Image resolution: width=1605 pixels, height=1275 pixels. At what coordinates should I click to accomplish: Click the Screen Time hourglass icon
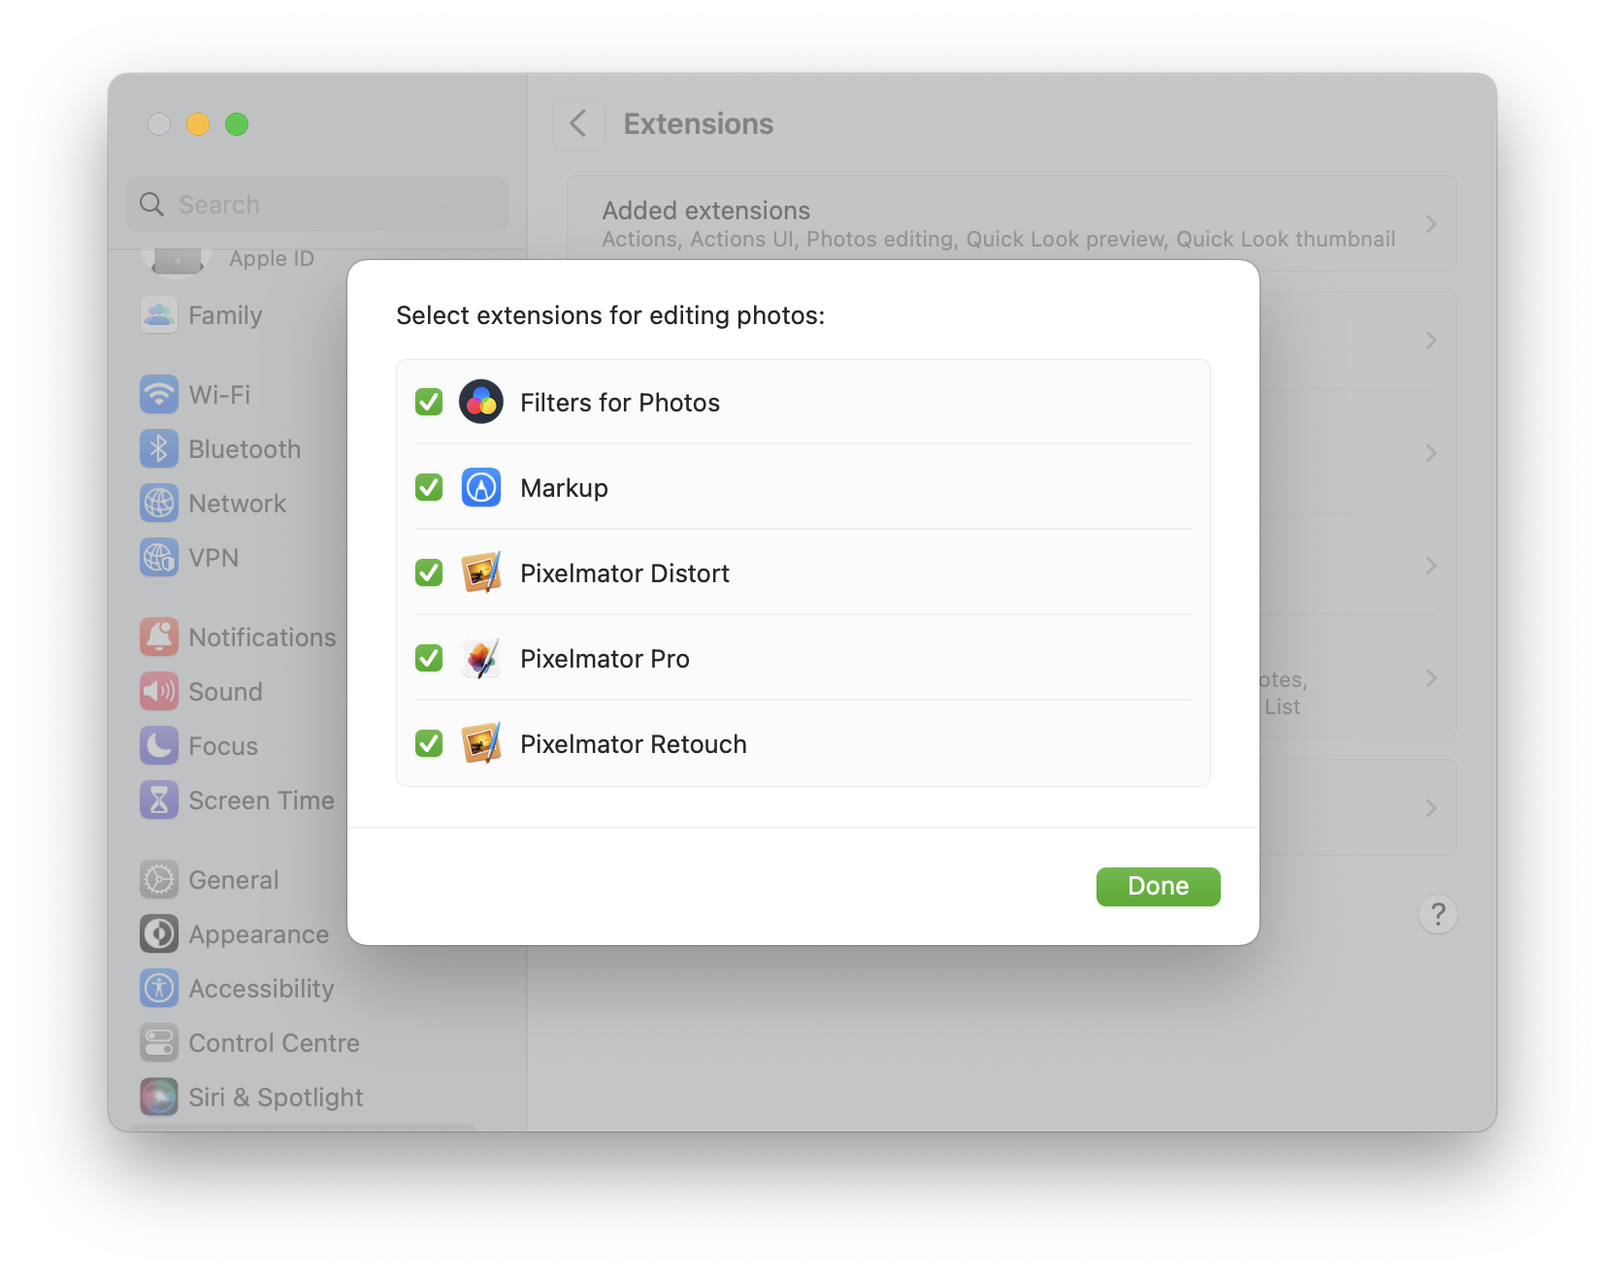[159, 801]
